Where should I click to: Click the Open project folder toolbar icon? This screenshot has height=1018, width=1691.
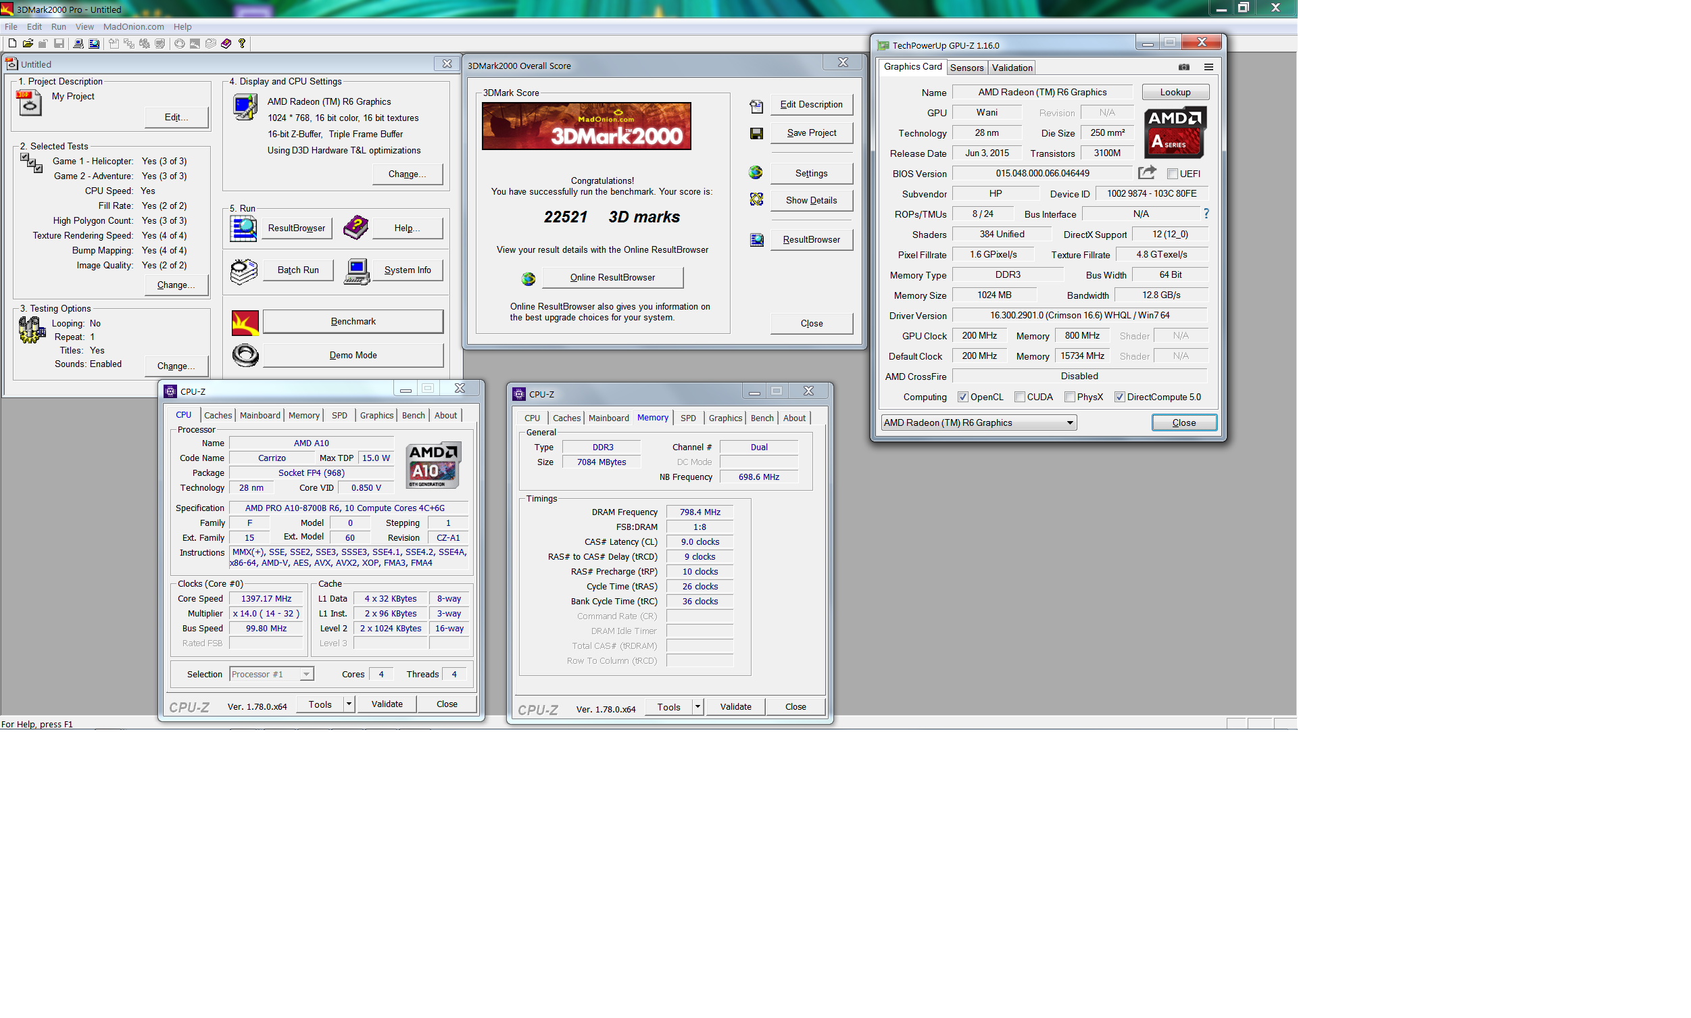28,44
